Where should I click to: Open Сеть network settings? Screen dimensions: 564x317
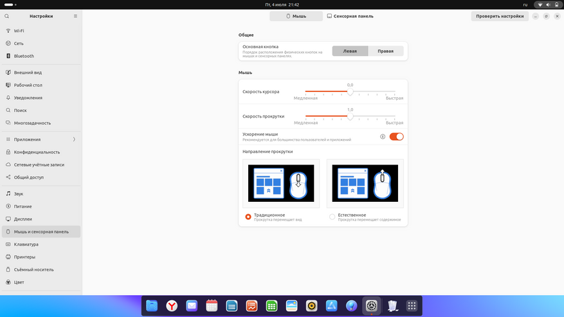(x=41, y=44)
